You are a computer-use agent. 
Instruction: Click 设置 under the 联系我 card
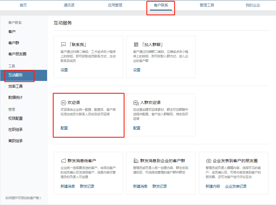(64, 70)
